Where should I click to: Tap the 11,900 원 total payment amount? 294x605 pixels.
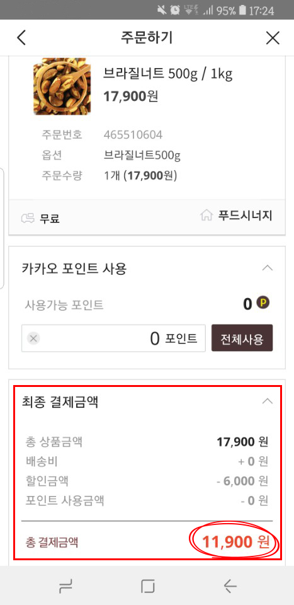[235, 543]
